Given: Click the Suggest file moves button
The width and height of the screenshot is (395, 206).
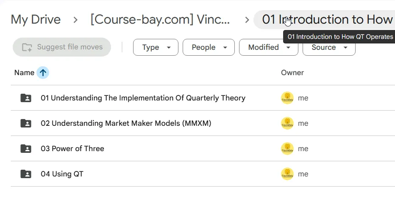Looking at the screenshot, I should [x=62, y=47].
